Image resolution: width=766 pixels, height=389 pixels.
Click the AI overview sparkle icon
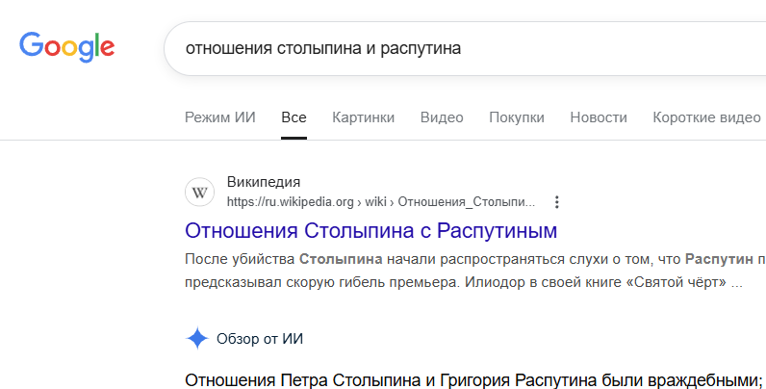[197, 338]
